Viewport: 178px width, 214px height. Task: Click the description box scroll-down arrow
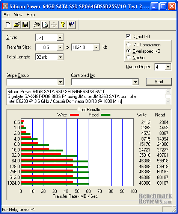coord(168,101)
